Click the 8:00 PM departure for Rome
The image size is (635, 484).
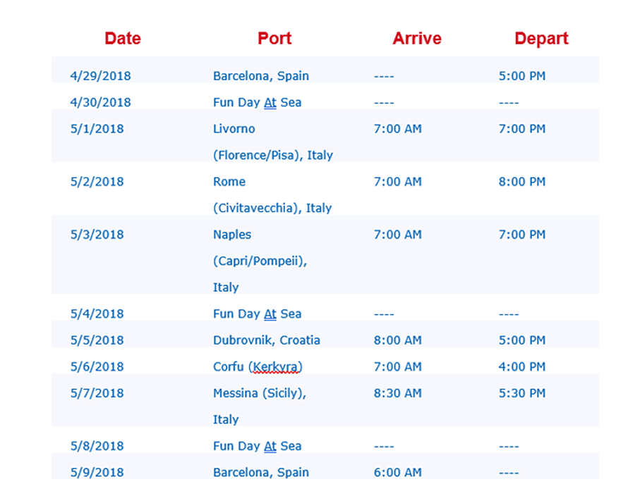click(522, 182)
